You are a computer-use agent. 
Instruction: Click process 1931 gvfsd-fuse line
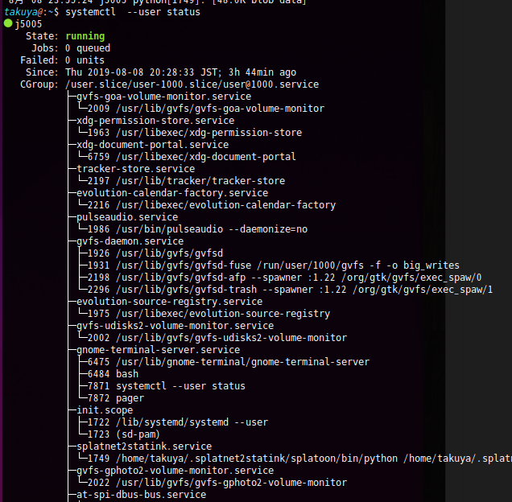tap(273, 265)
